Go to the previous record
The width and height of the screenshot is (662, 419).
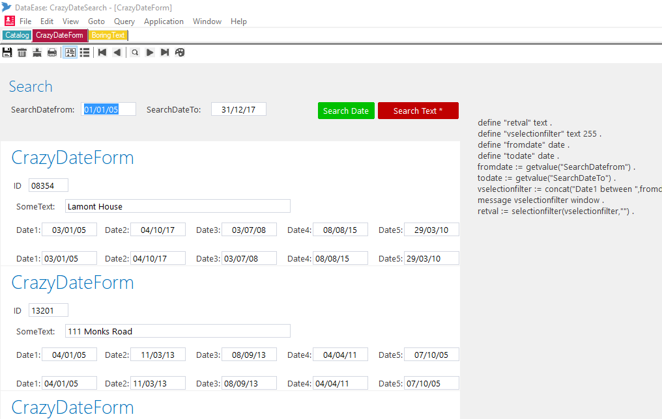tap(117, 52)
